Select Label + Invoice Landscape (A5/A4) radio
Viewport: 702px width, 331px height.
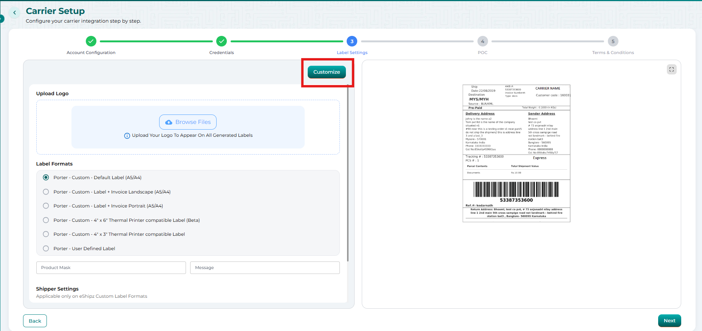coord(46,192)
